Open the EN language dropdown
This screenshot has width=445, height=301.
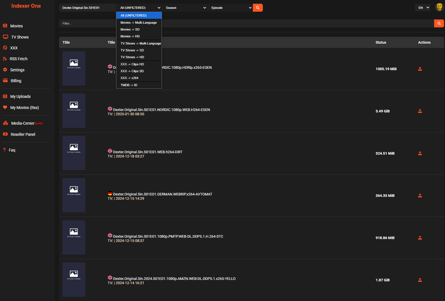(x=422, y=8)
